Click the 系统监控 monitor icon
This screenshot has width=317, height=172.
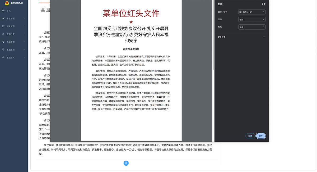[3, 50]
